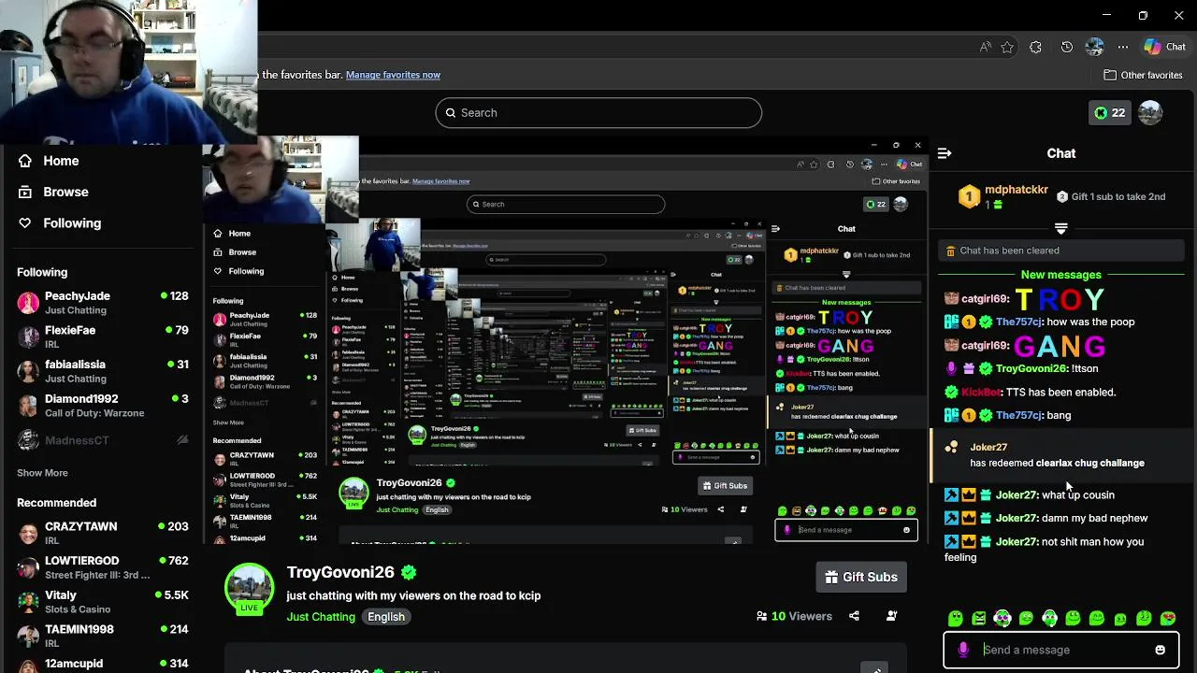1197x673 pixels.
Task: Click TroyGovoni26 username in chat message
Action: (1032, 368)
